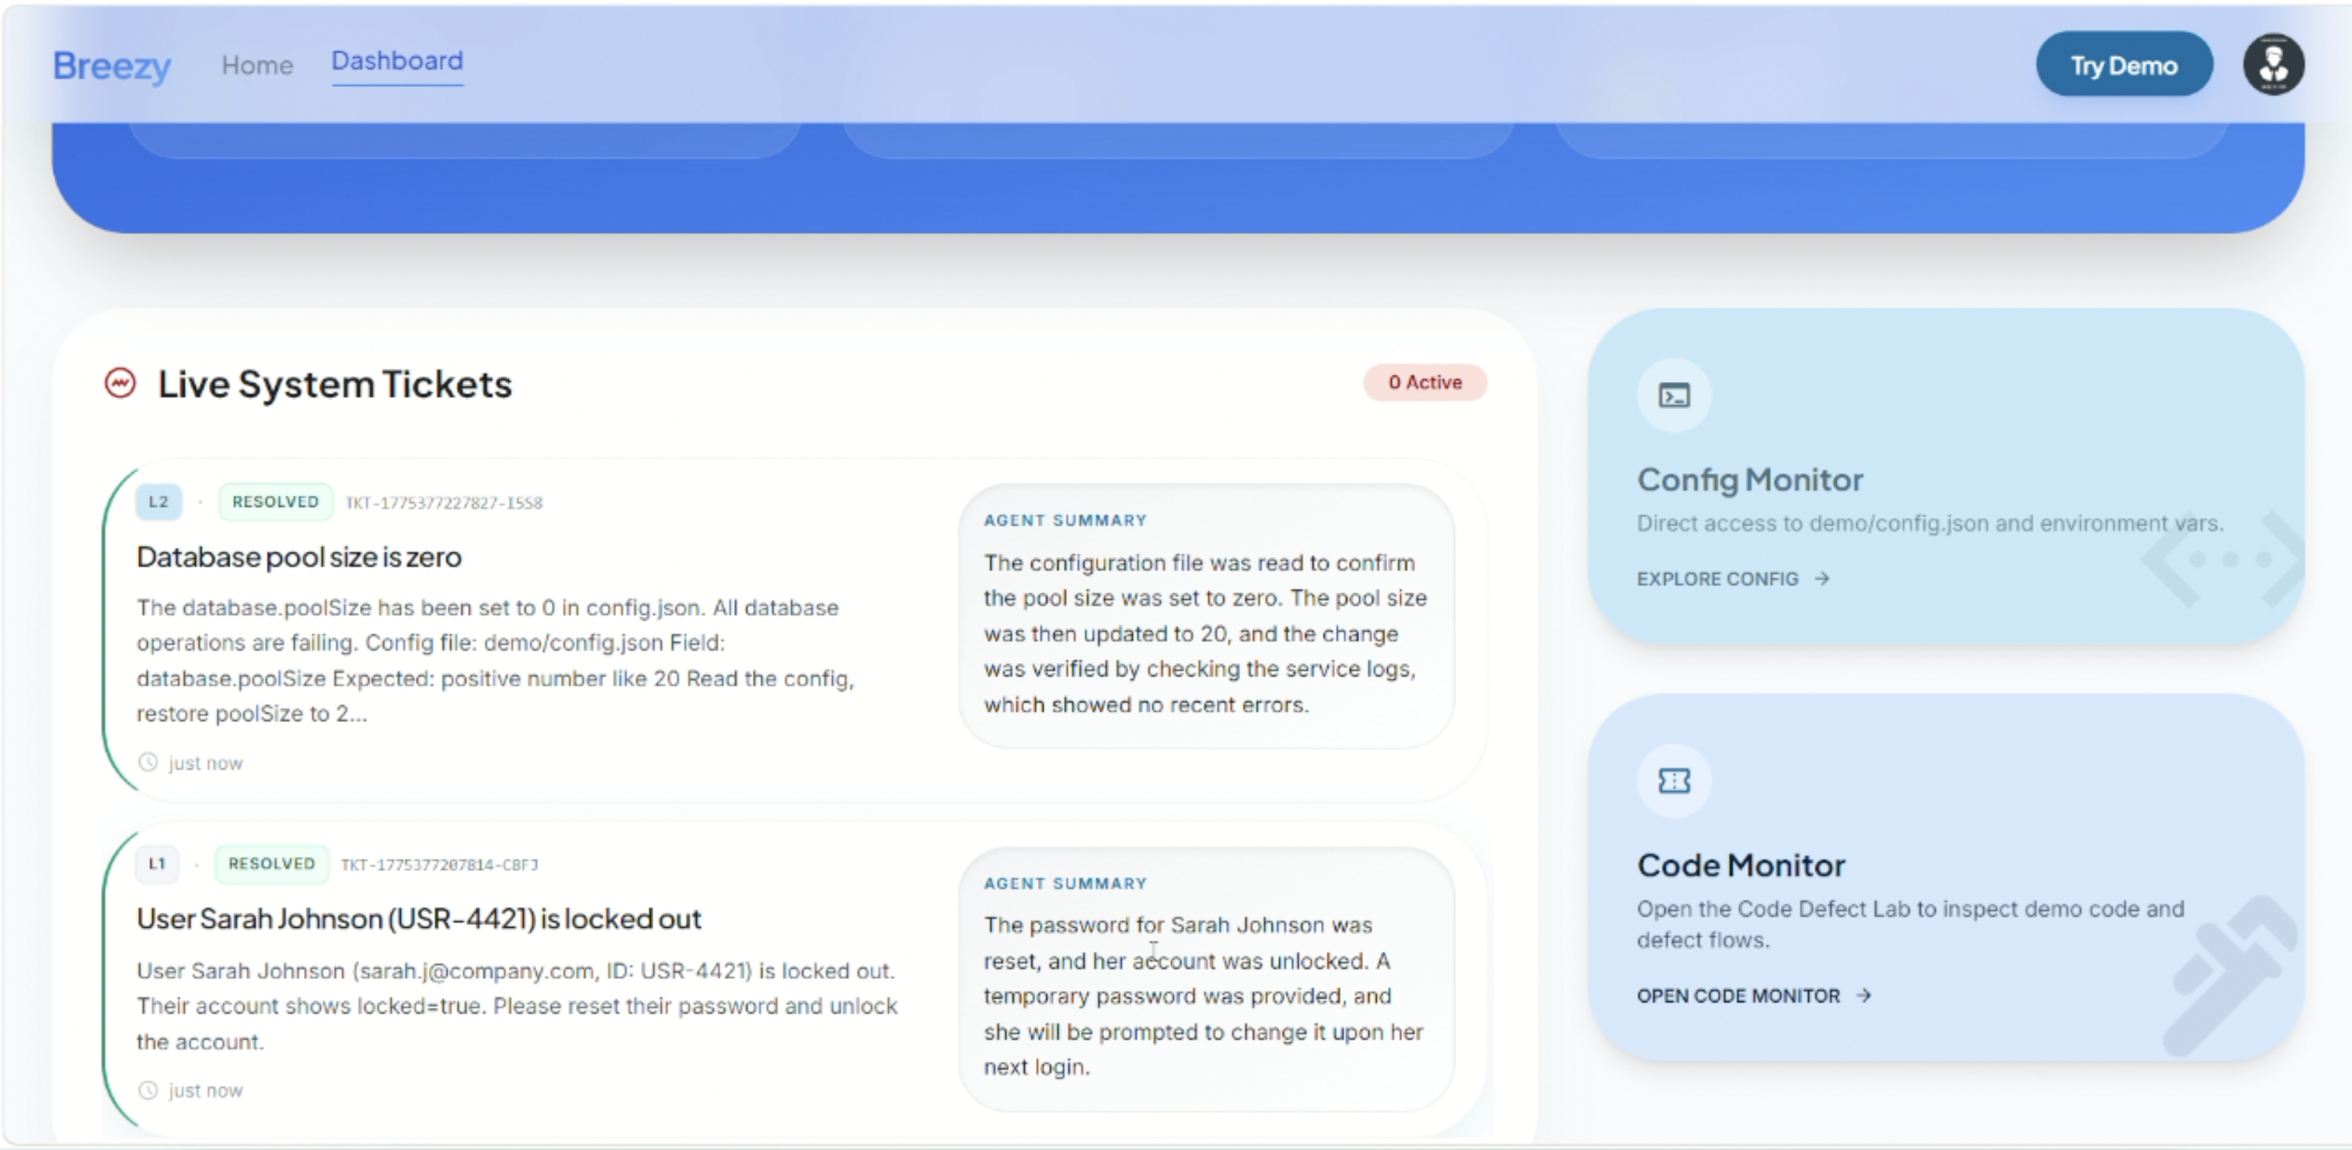The height and width of the screenshot is (1150, 2352).
Task: Go to the Home nav item
Action: 257,65
